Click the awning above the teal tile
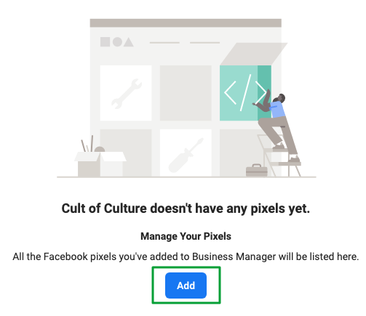 tap(254, 54)
